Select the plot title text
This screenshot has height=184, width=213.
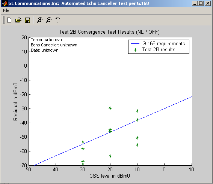(x=109, y=32)
